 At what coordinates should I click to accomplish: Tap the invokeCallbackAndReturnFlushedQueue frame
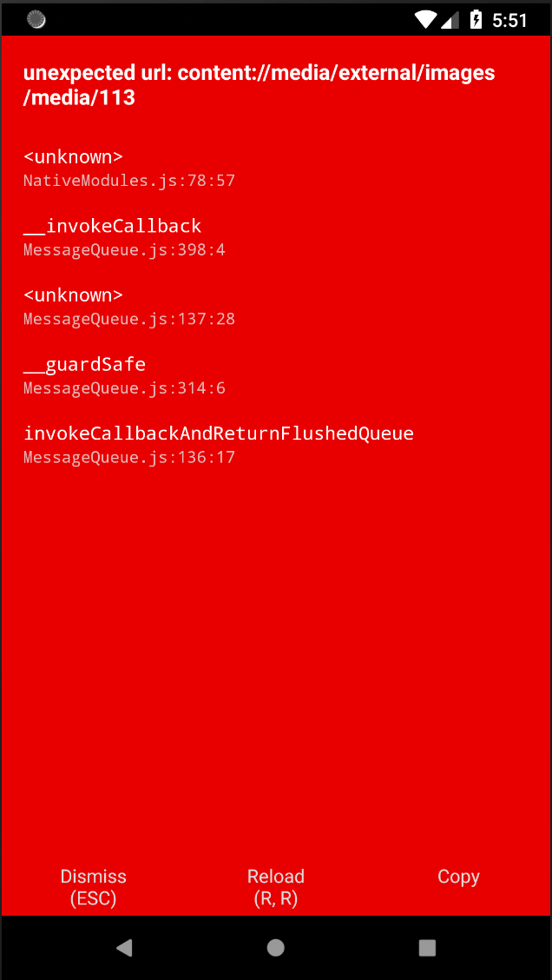220,433
